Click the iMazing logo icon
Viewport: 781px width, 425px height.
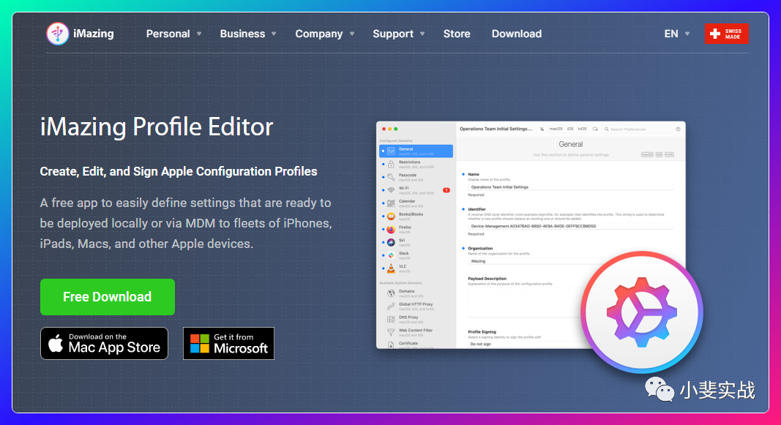coord(57,34)
